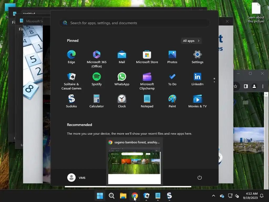The height and width of the screenshot is (202, 269).
Task: Click the muted volume tray icon
Action: point(237,196)
